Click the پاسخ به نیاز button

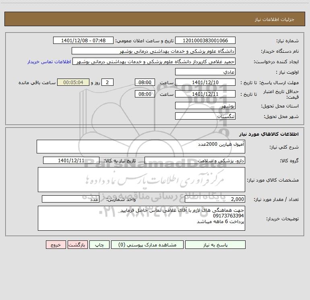click(x=215, y=244)
